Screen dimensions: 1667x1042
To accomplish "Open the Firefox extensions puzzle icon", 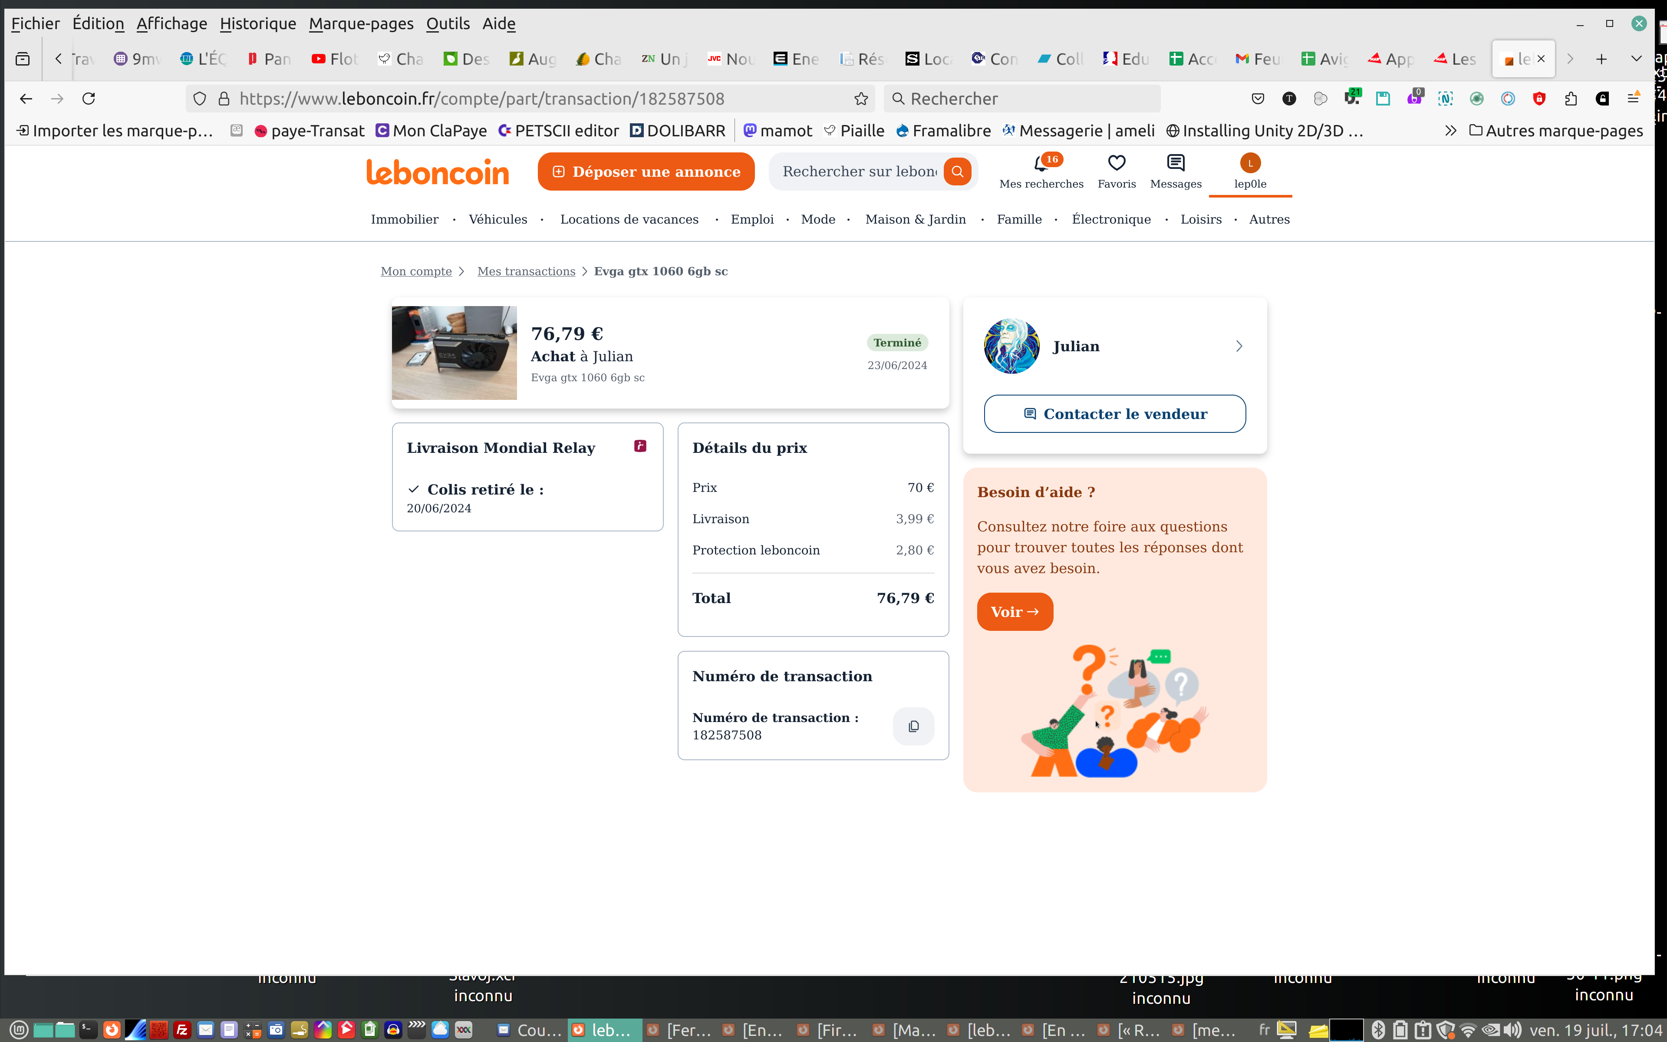I will [x=1571, y=99].
